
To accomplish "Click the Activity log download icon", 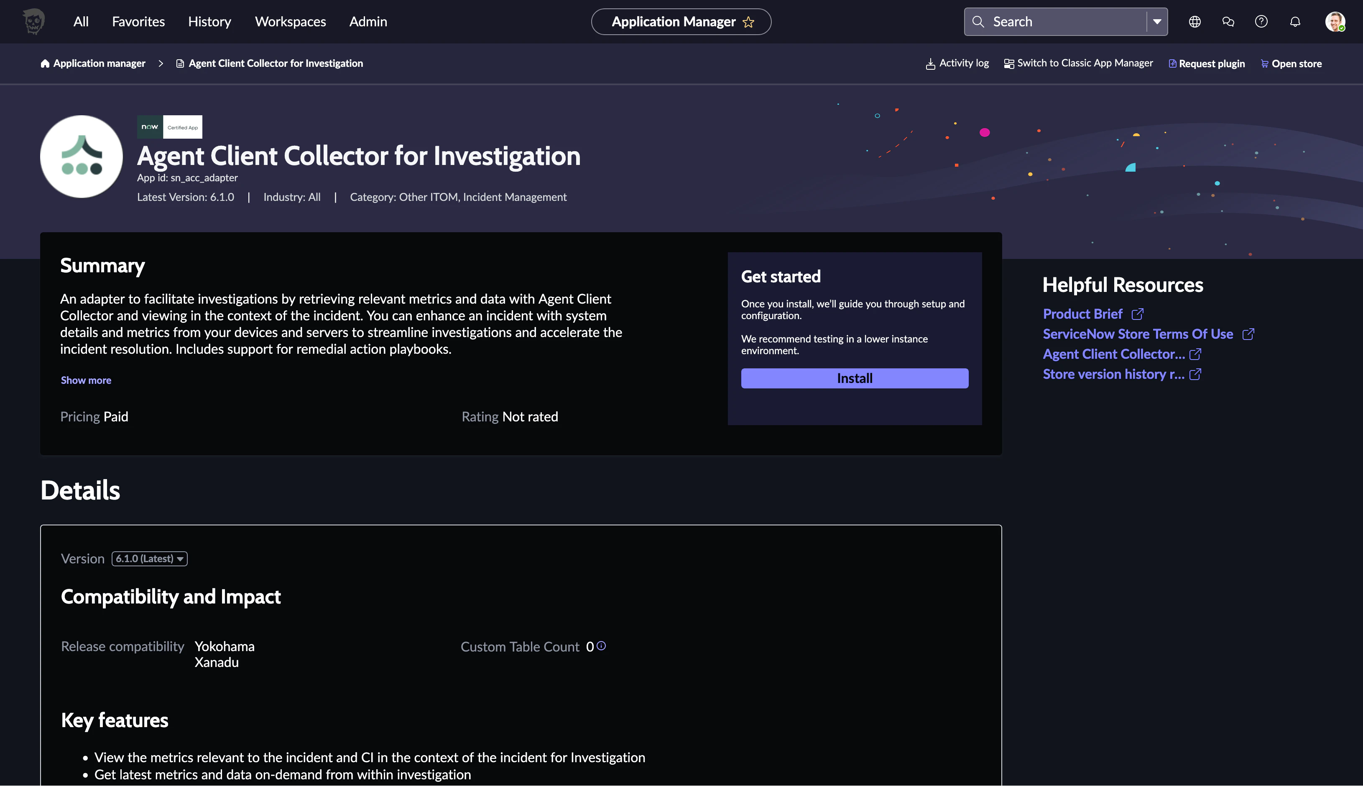I will pos(930,64).
